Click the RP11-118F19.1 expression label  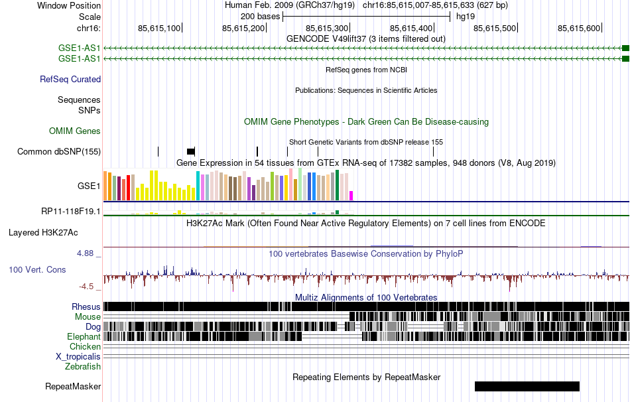click(x=71, y=211)
